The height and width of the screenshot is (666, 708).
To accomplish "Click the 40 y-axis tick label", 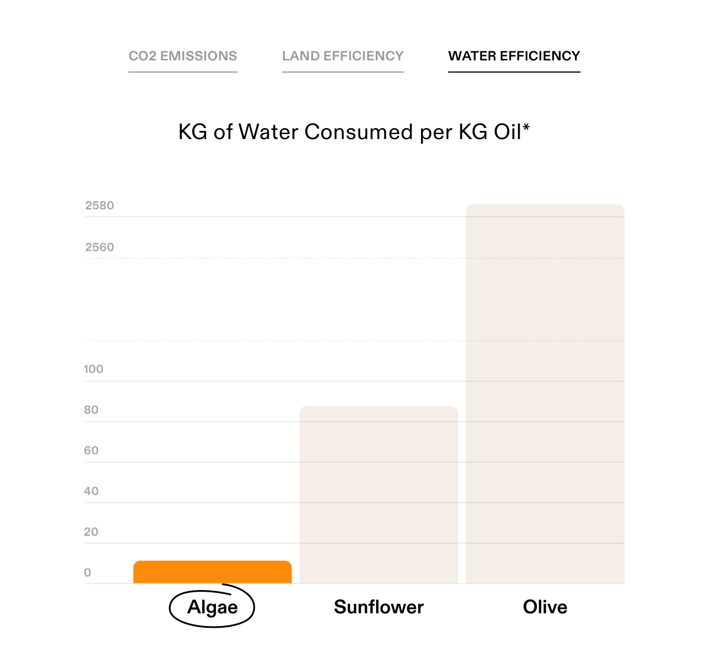I will [91, 491].
